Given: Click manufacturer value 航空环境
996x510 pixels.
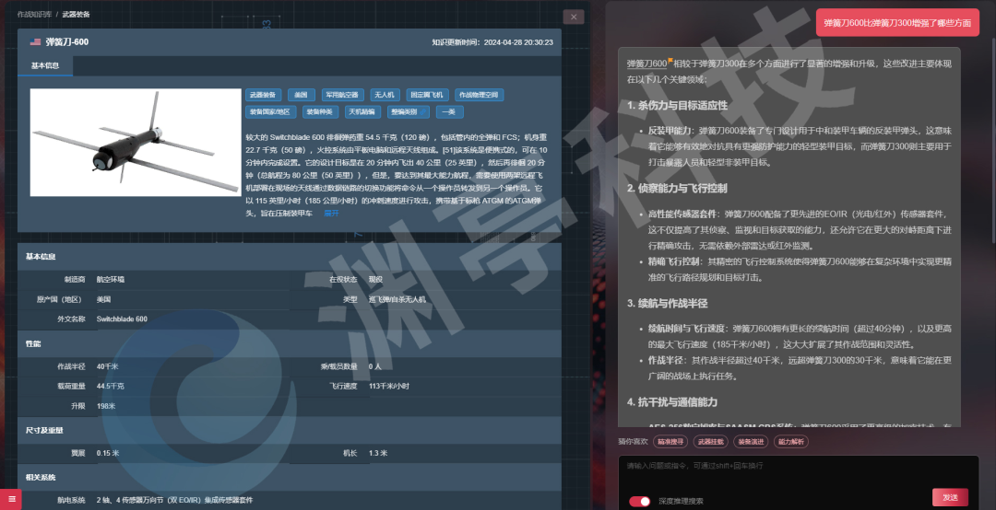Looking at the screenshot, I should (x=111, y=279).
